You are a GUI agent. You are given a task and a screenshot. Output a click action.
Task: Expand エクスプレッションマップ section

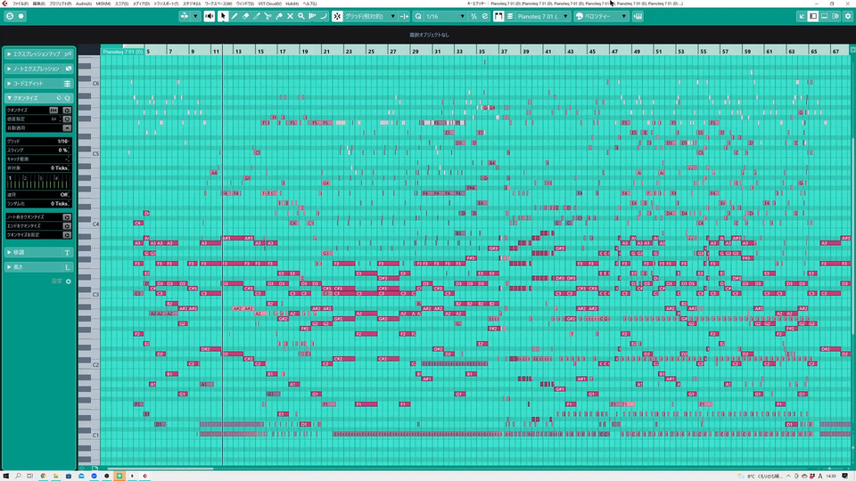click(38, 54)
